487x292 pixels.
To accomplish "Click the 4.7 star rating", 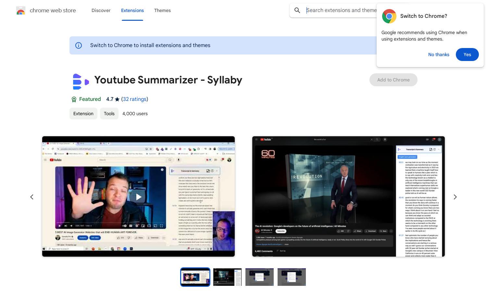I will coord(113,99).
